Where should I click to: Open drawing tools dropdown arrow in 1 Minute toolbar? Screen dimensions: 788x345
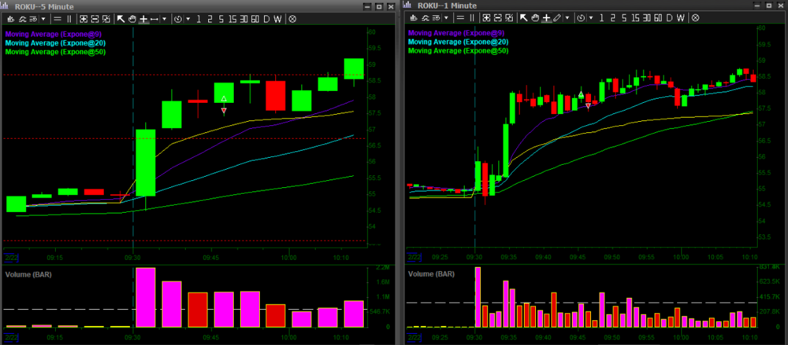click(567, 17)
